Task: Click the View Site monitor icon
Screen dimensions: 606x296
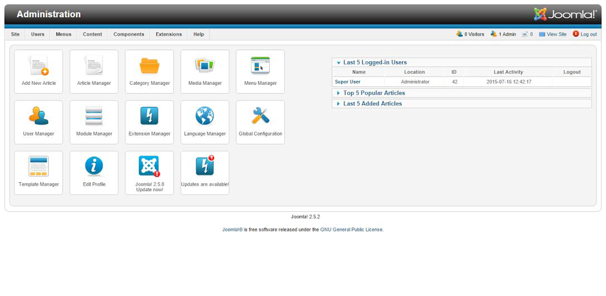Action: click(x=542, y=35)
